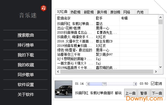Screen dimensions: 167x105
Task: Switch to the 热歌榜 tab
Action: [x=76, y=12]
